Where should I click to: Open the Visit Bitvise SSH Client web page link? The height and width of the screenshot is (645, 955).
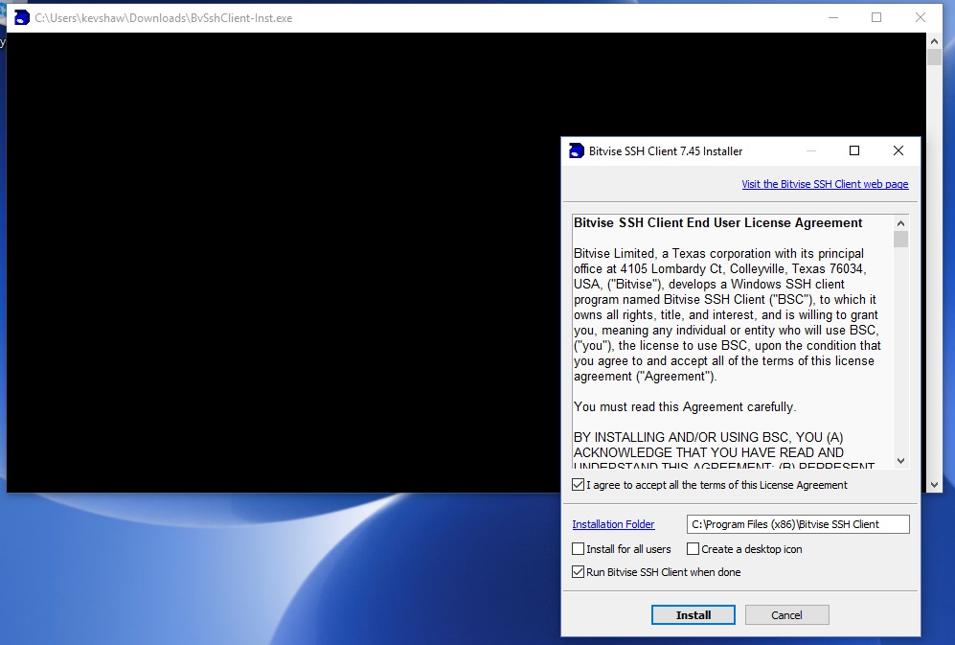pyautogui.click(x=825, y=183)
